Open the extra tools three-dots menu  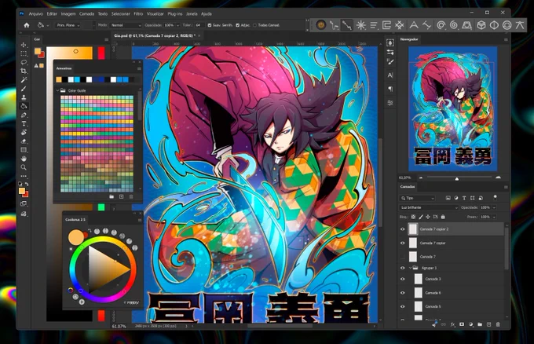pos(24,176)
